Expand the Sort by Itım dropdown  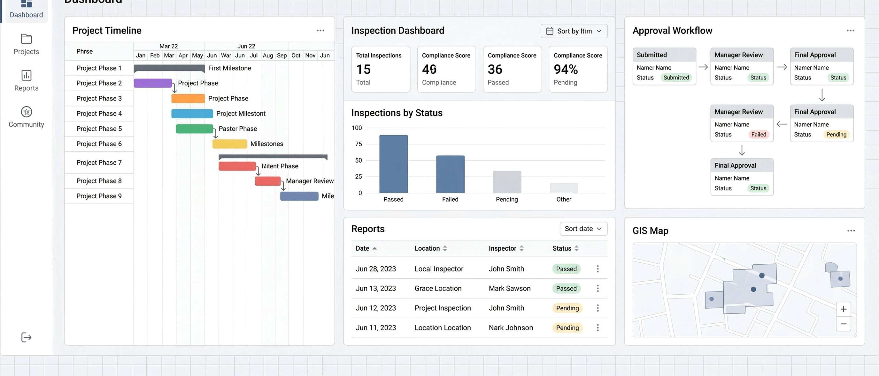coord(574,31)
